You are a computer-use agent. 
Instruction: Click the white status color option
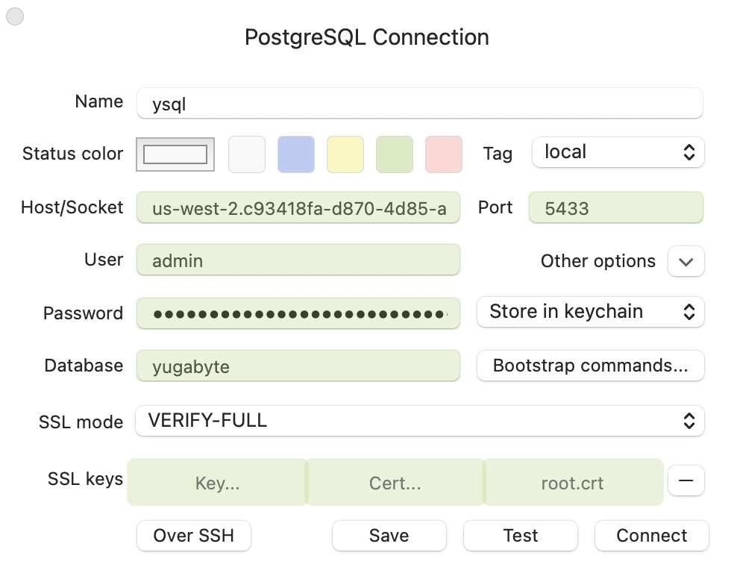point(247,154)
